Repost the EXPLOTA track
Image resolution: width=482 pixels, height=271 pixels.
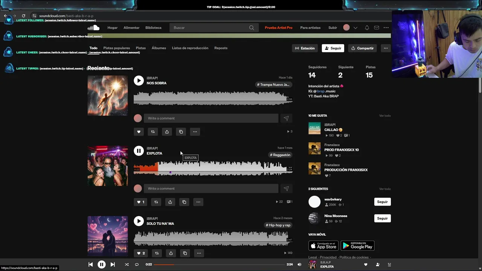click(156, 202)
